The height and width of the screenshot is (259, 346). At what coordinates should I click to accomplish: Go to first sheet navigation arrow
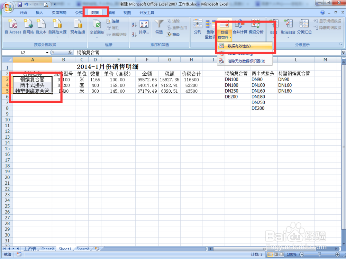pyautogui.click(x=4, y=249)
